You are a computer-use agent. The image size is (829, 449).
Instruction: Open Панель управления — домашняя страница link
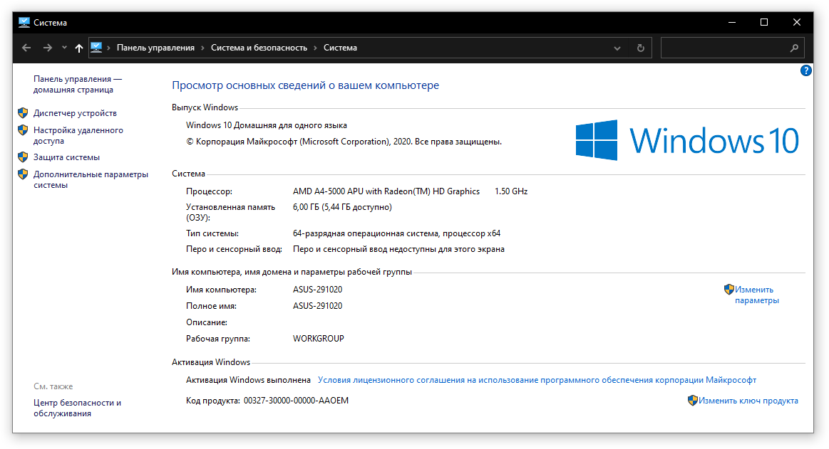click(x=78, y=85)
